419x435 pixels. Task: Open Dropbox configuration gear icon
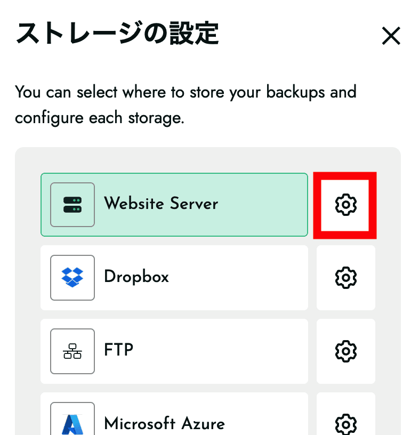pyautogui.click(x=345, y=278)
